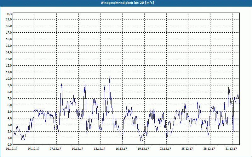Click the date label 16.12.17
Viewport: 252px width, 157px height.
[x=121, y=149]
